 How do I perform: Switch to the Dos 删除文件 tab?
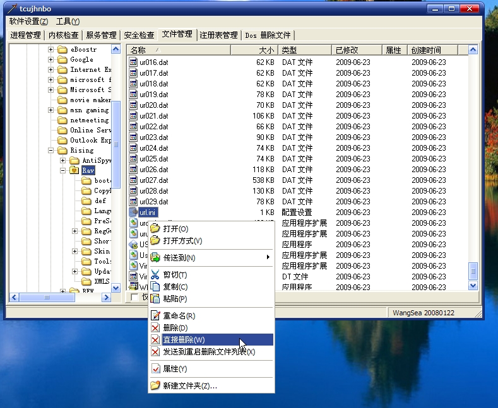(x=268, y=35)
